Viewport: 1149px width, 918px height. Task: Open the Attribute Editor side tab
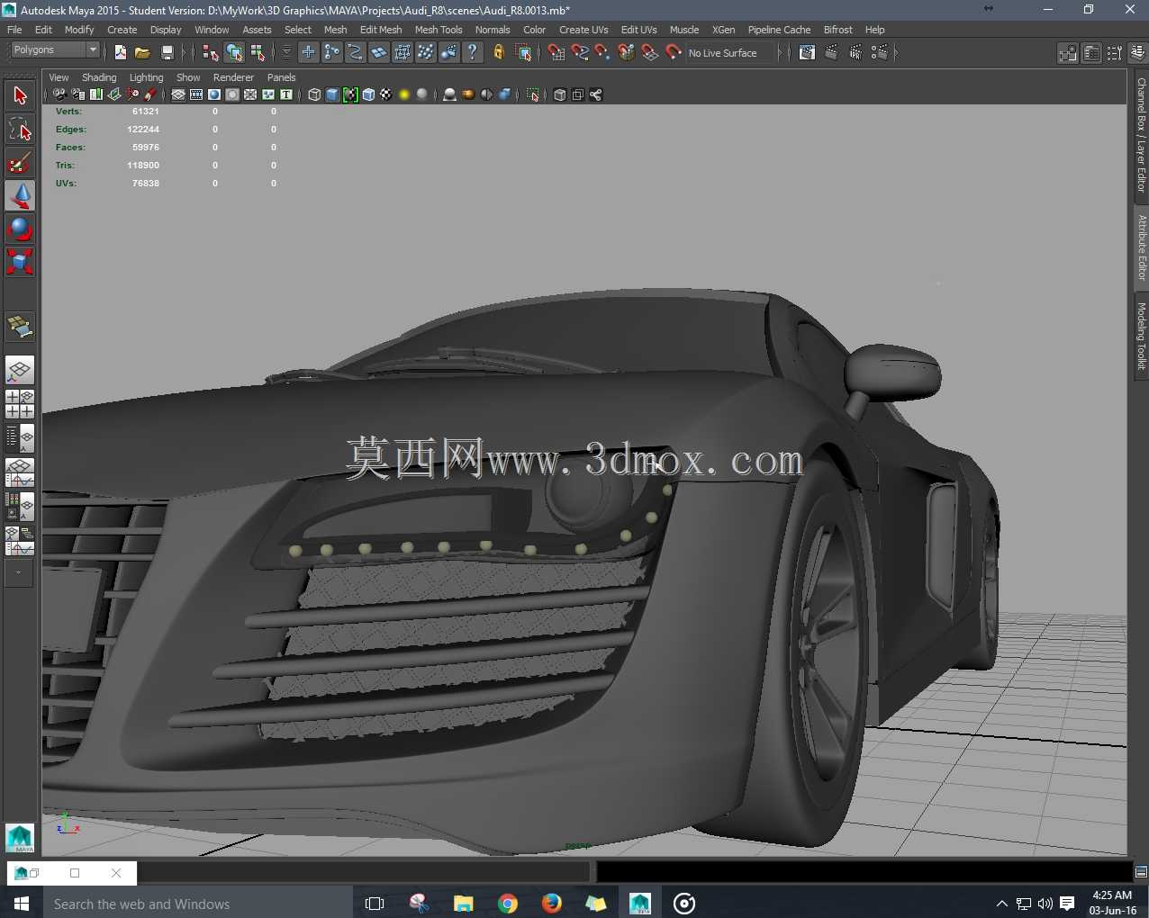1141,247
